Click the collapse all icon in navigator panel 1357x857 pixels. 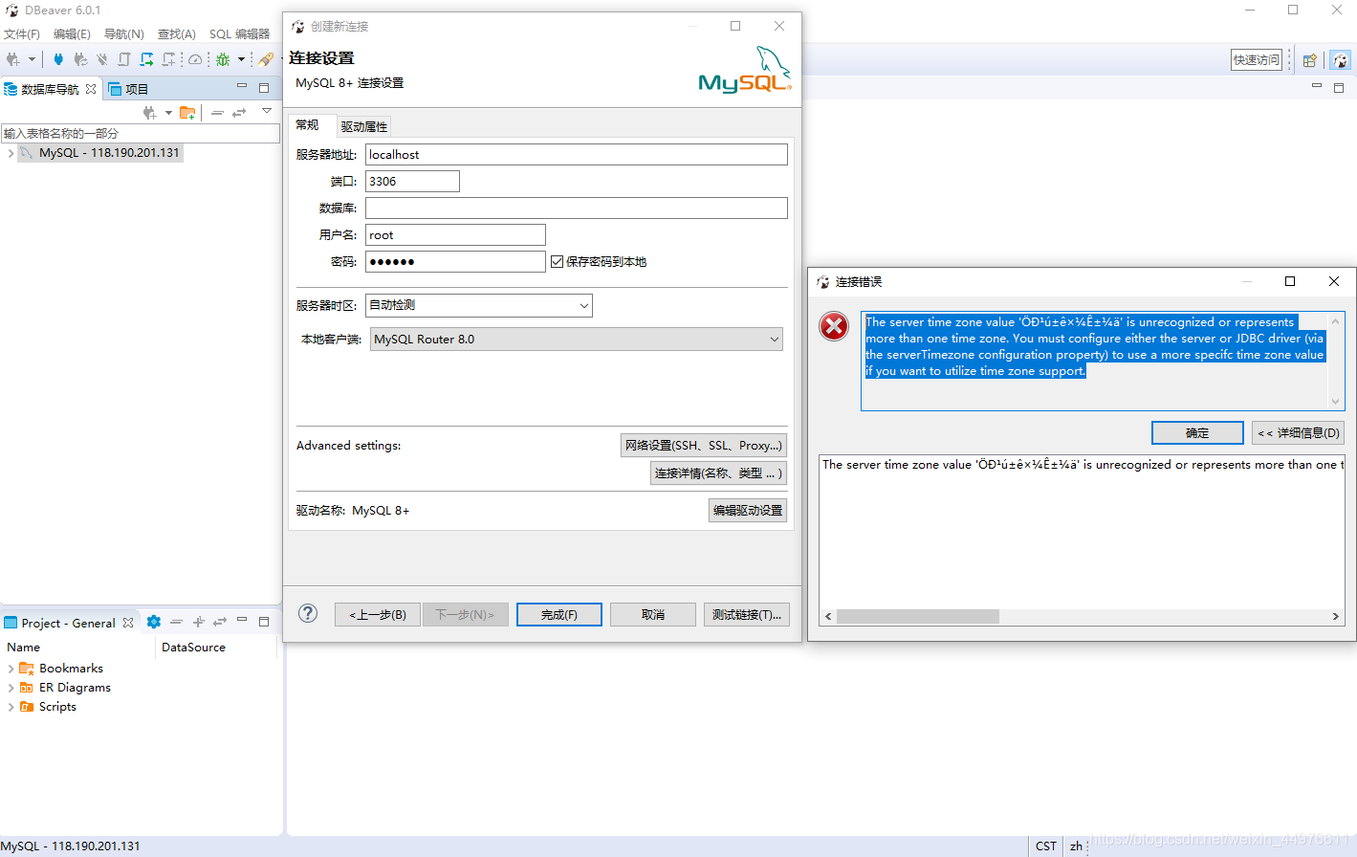coord(217,113)
